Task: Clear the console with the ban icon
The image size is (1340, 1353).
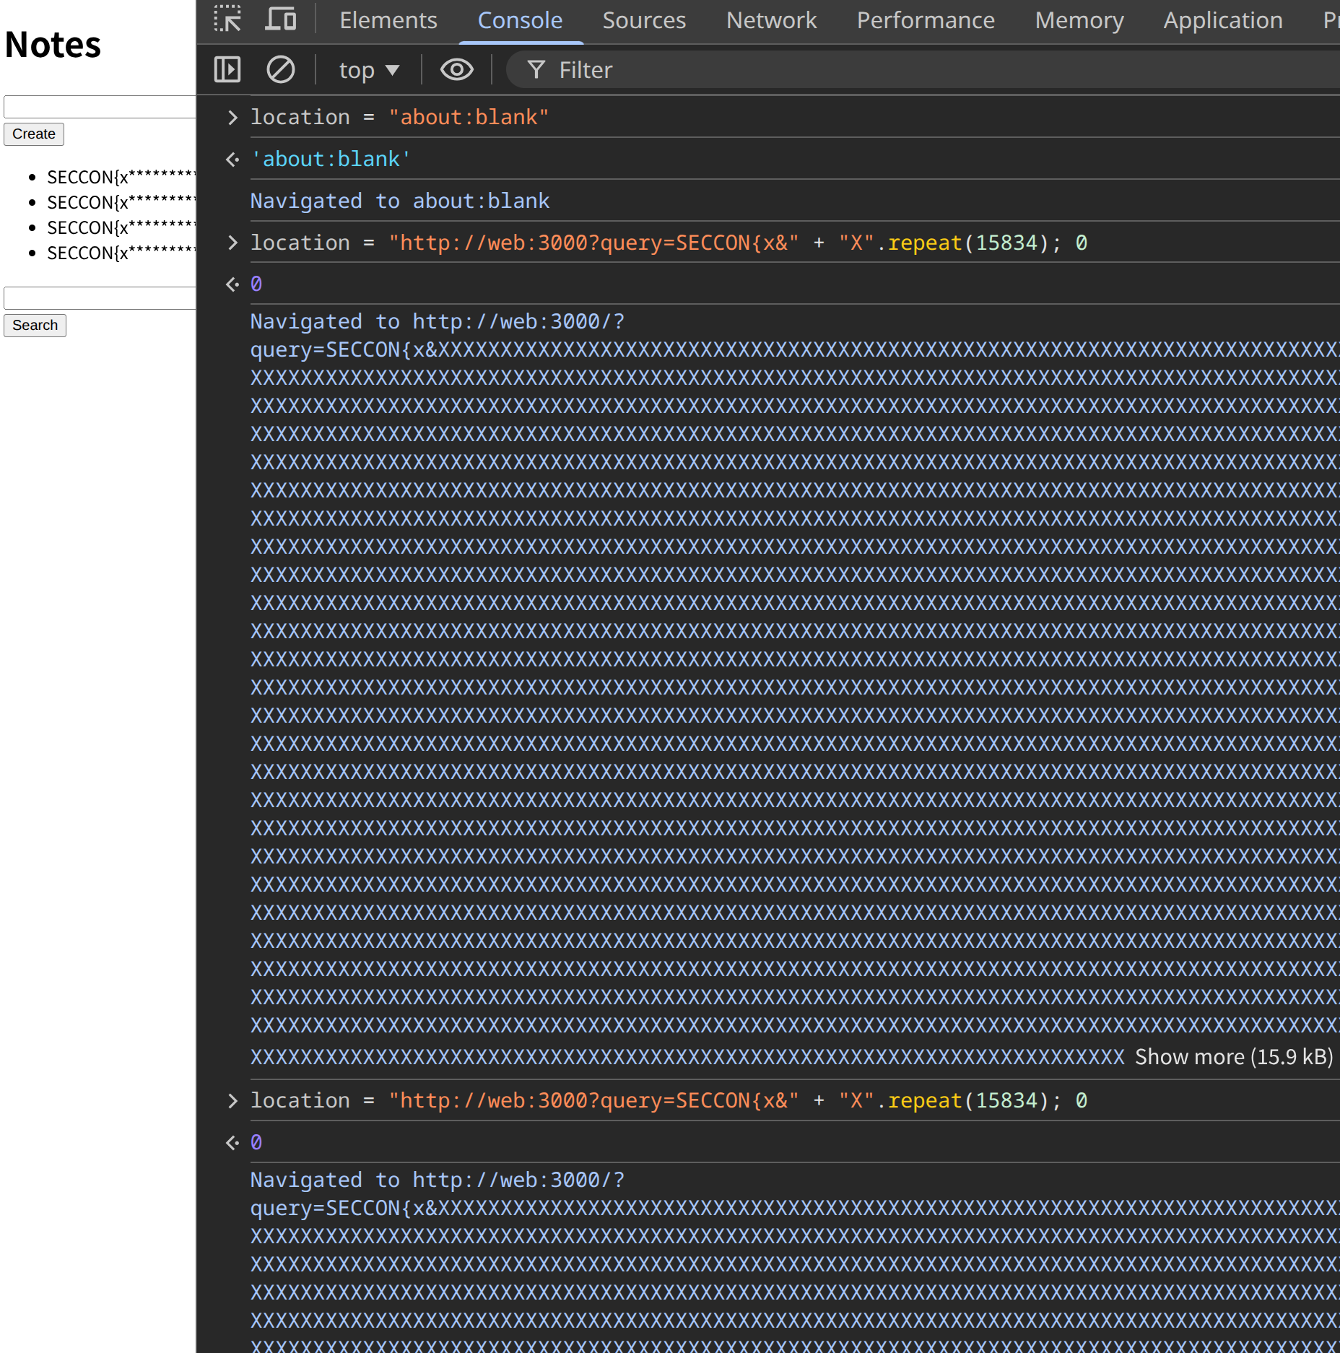Action: coord(280,70)
